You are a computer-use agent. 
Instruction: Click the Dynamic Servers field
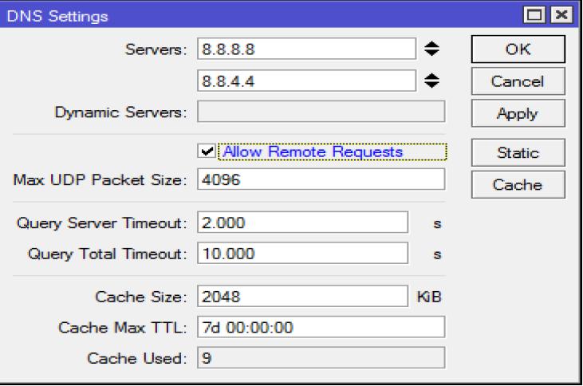click(x=320, y=112)
